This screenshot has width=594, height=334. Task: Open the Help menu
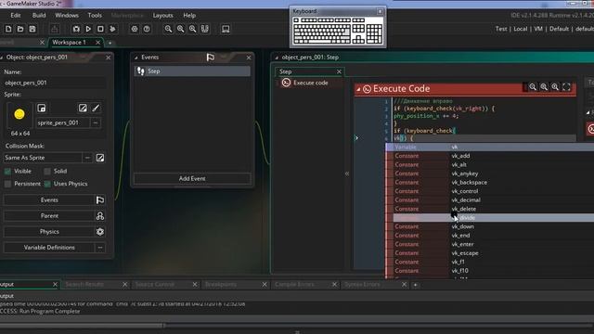[x=189, y=16]
